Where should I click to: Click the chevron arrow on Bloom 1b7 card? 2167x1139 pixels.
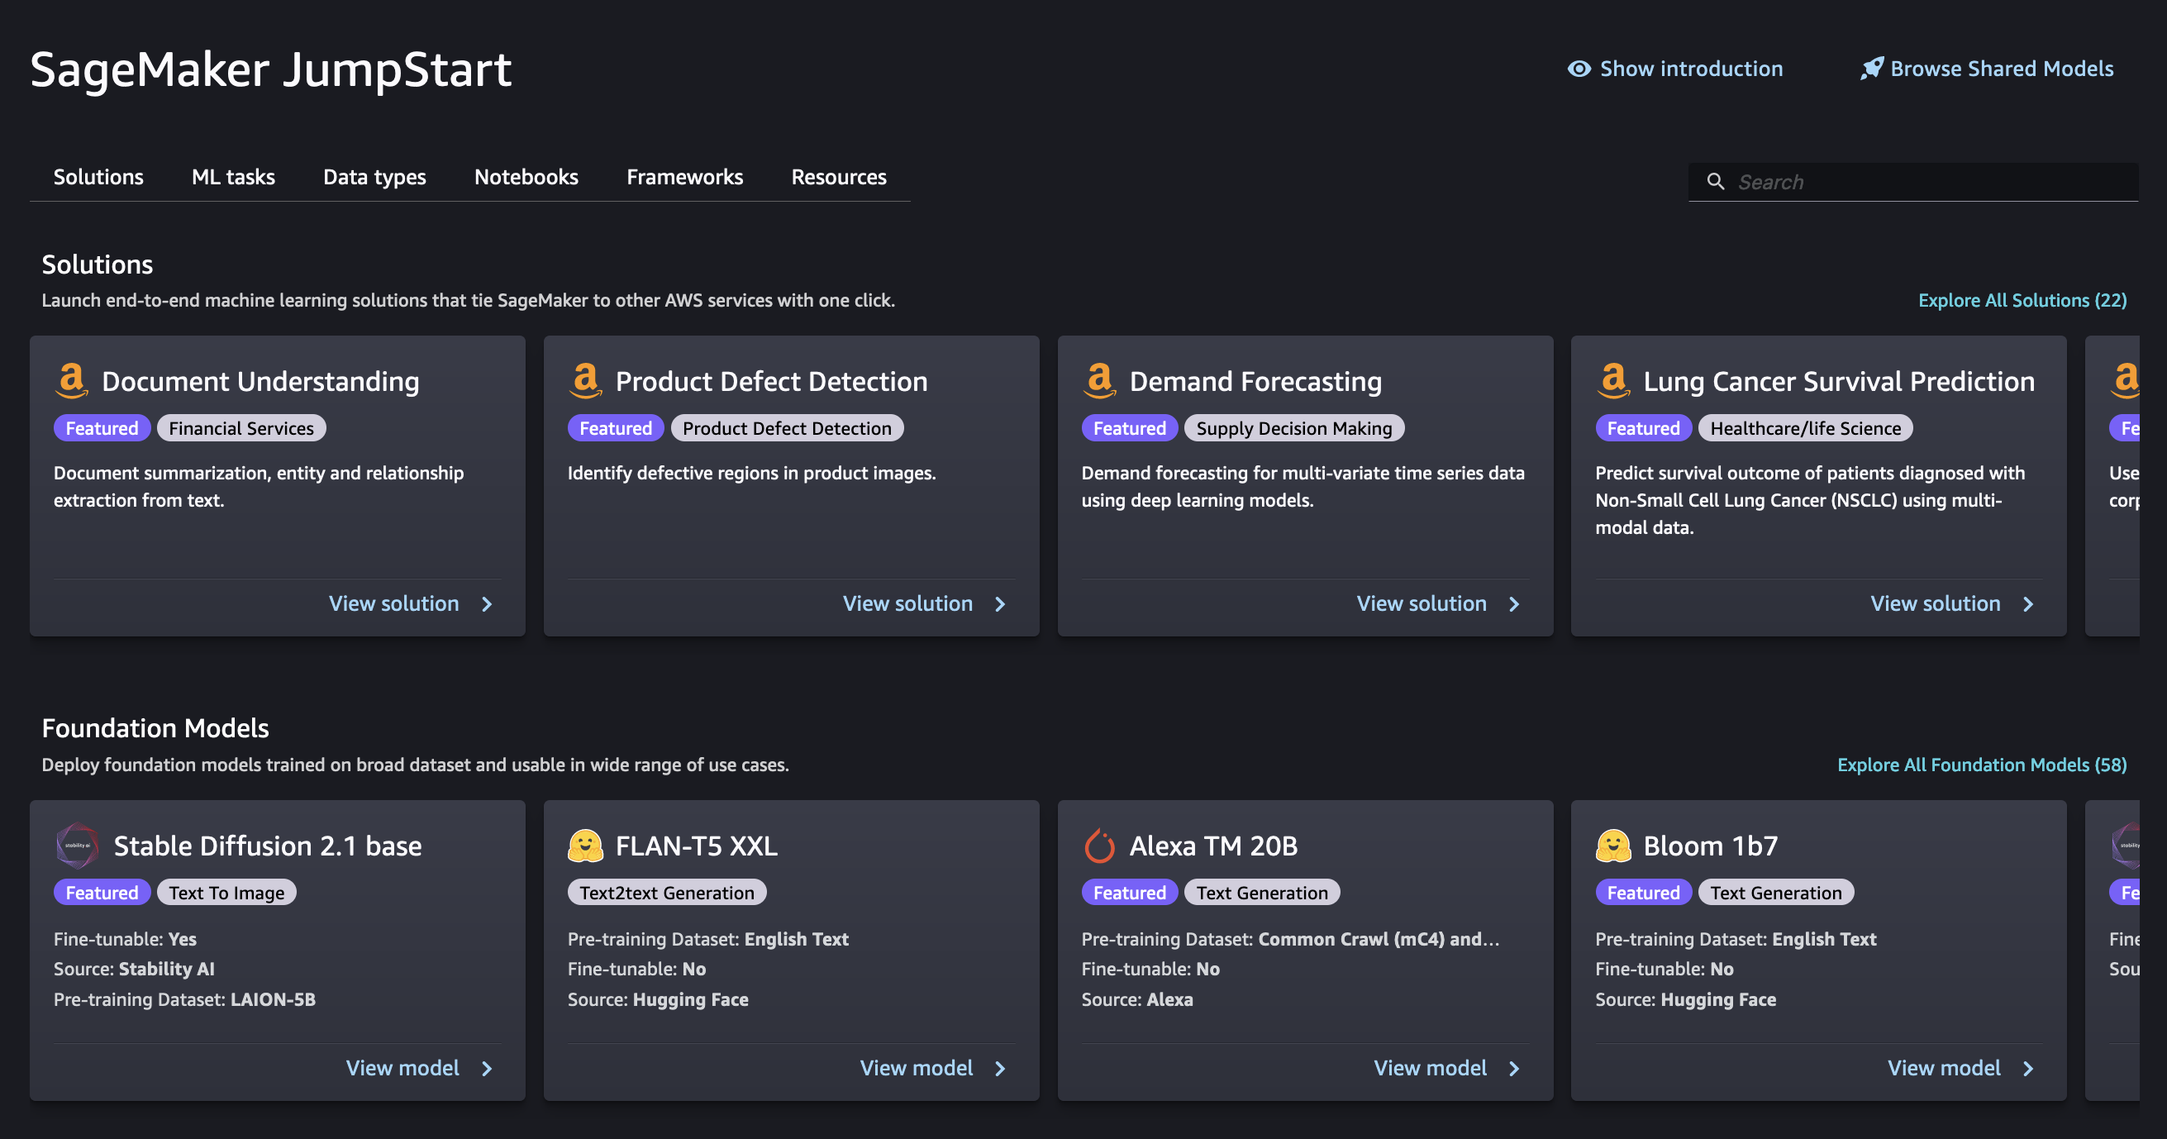coord(2028,1069)
